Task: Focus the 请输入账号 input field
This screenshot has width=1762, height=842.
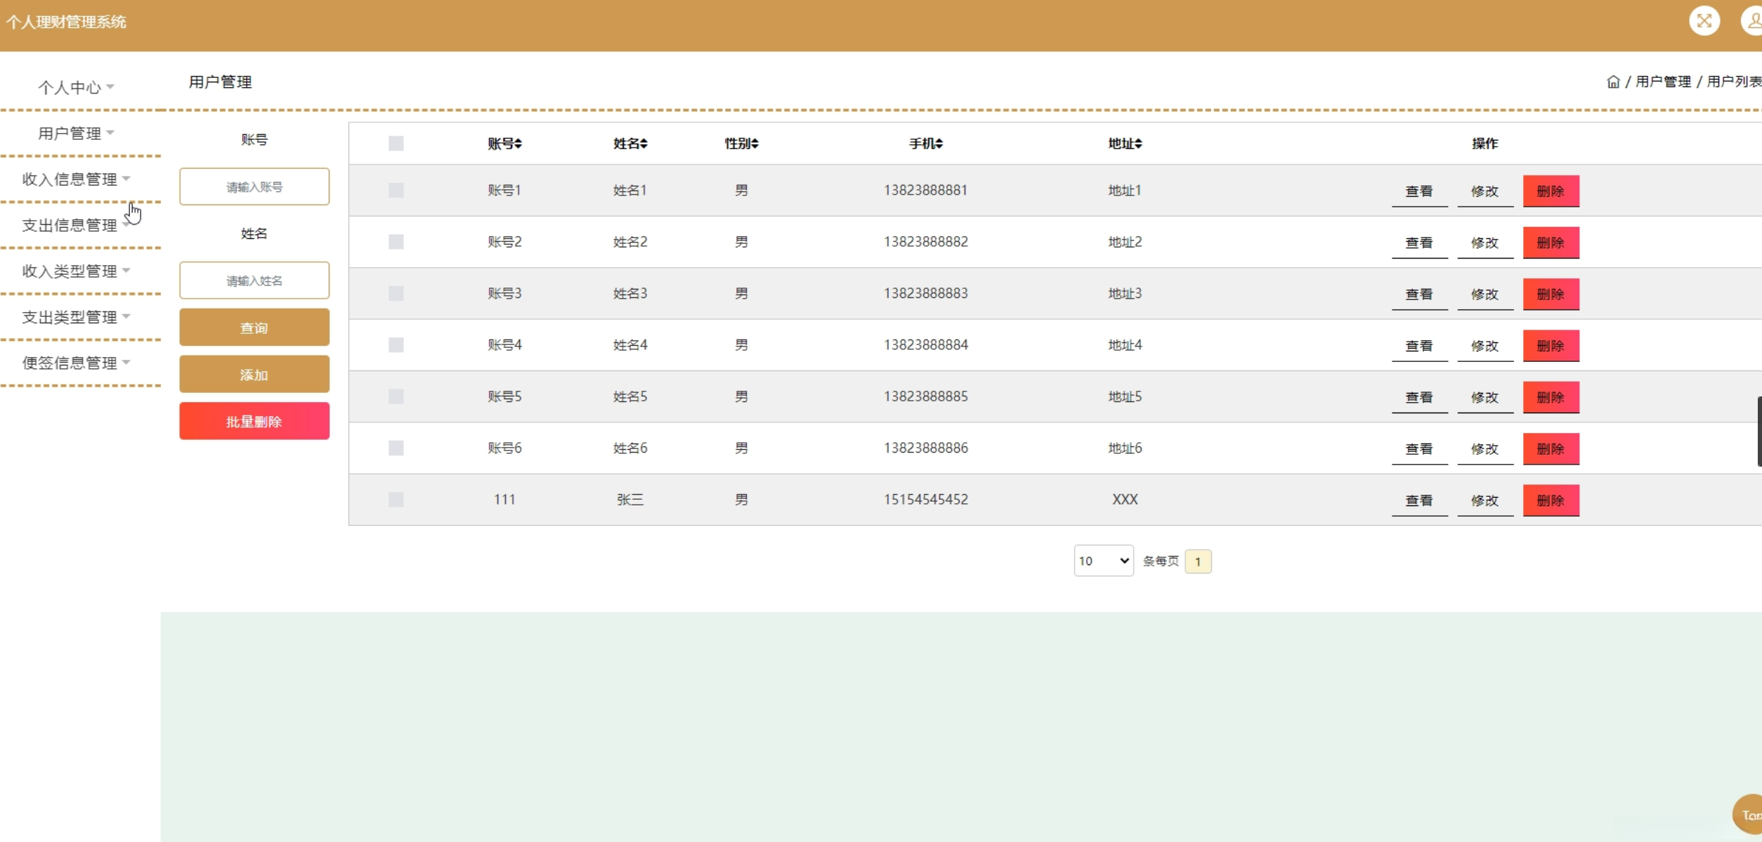Action: 254,187
